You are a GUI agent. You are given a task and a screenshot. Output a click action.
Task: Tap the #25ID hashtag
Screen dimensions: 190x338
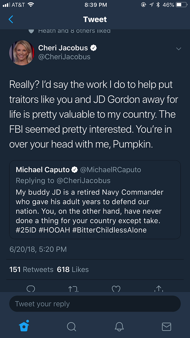click(27, 230)
